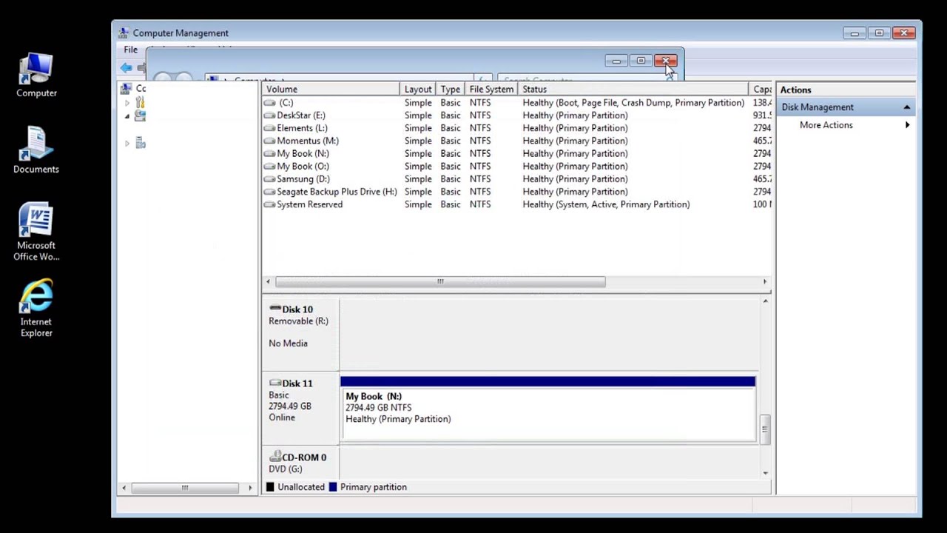The height and width of the screenshot is (533, 947).
Task: Click left arrow of volume list horizontal scrollbar
Action: tap(269, 281)
